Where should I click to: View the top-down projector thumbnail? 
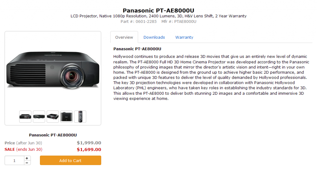(x=67, y=117)
